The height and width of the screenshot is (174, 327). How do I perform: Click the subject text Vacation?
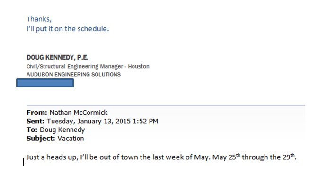coord(71,139)
